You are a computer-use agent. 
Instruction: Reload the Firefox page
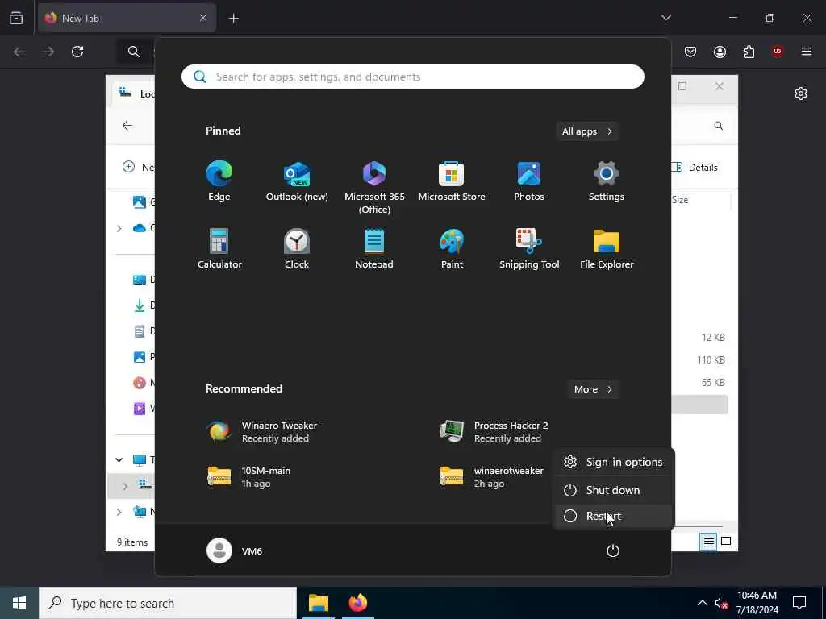(77, 52)
